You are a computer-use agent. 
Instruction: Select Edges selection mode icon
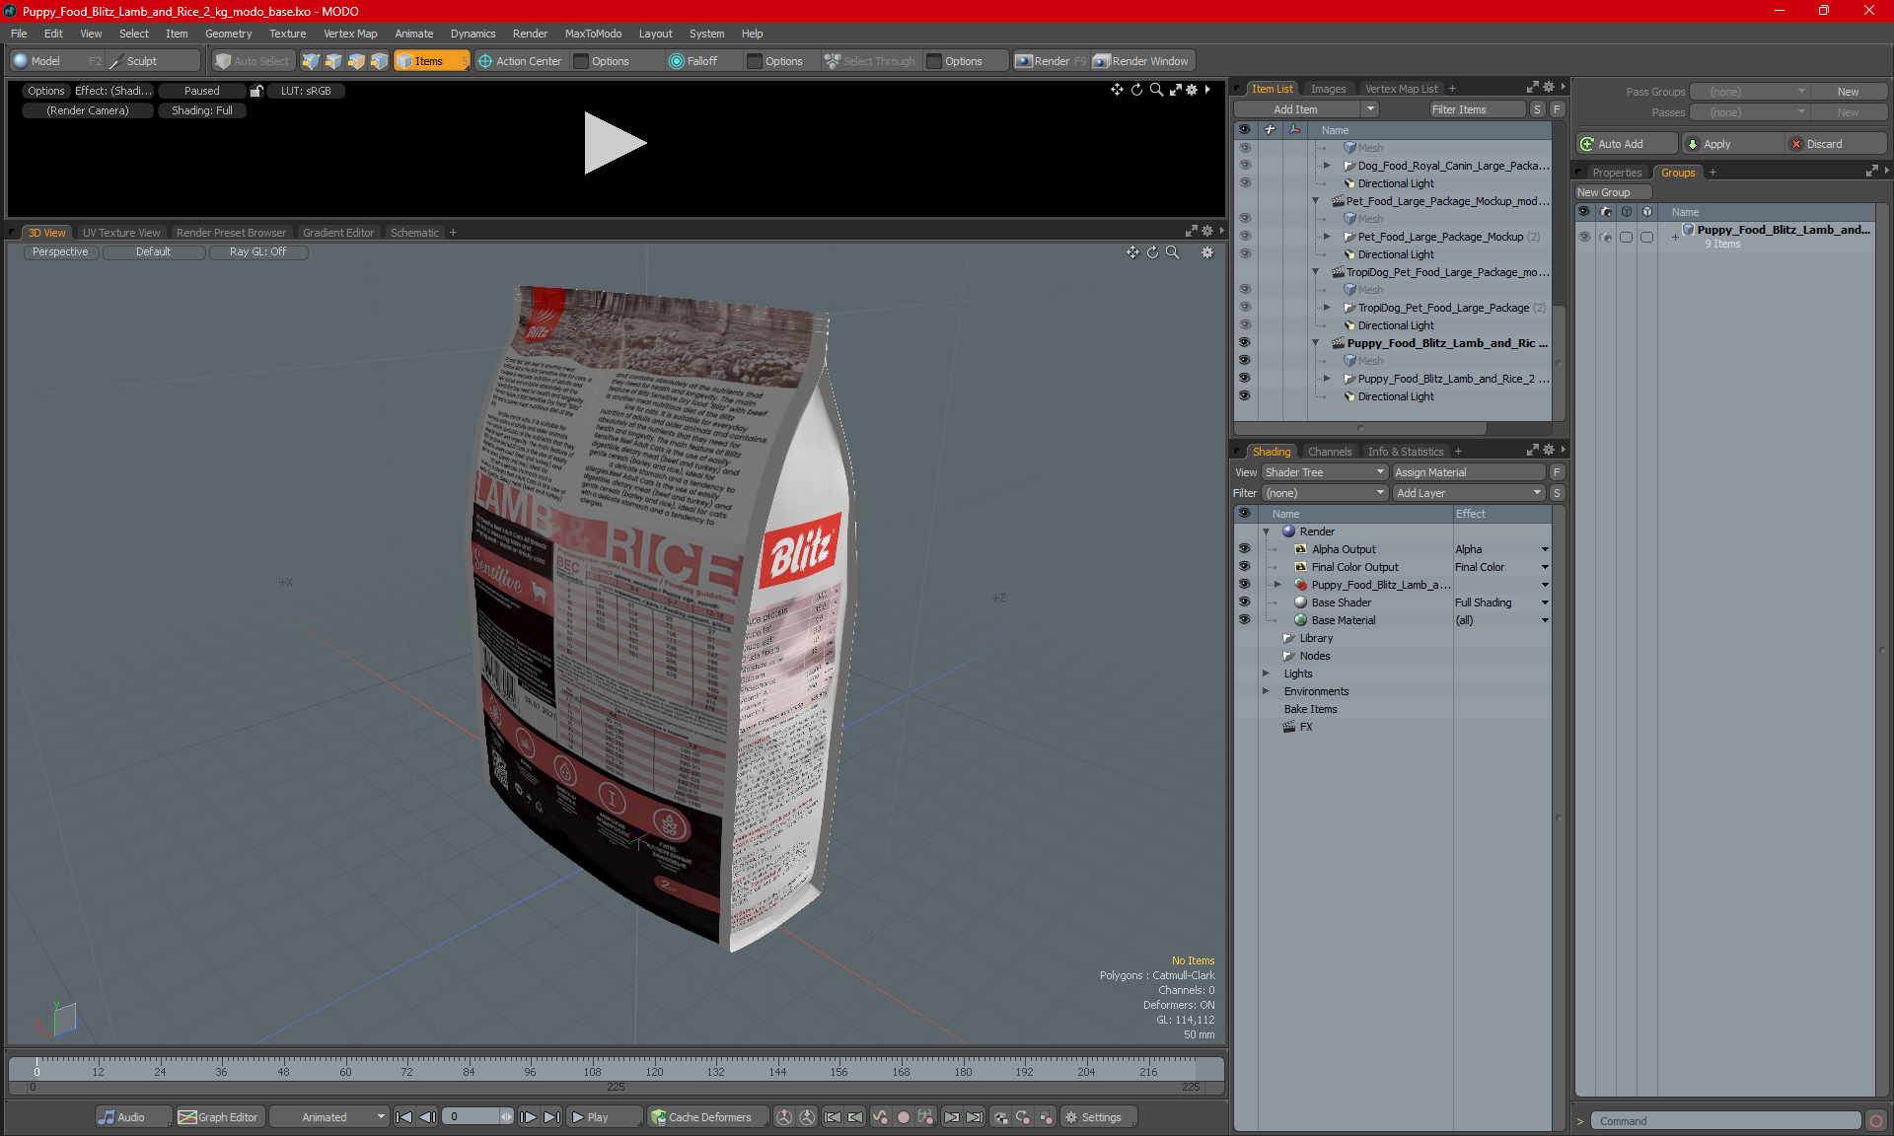pyautogui.click(x=333, y=61)
